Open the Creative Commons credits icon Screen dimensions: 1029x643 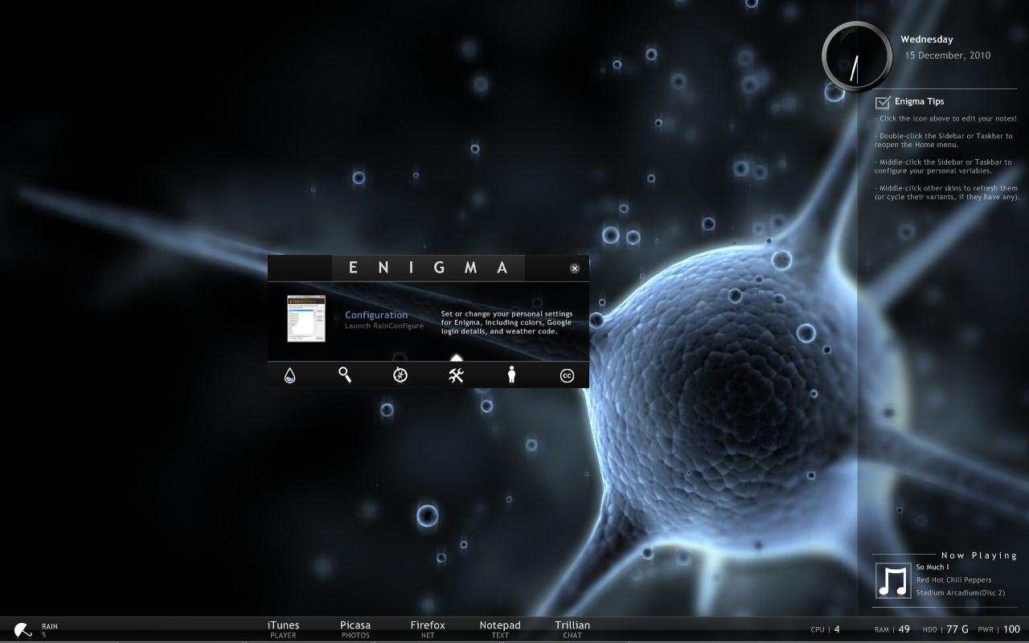point(567,375)
